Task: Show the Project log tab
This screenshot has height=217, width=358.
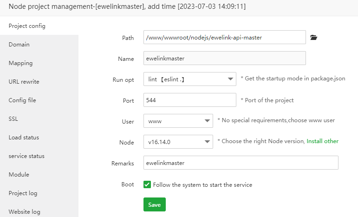Action: pos(23,193)
